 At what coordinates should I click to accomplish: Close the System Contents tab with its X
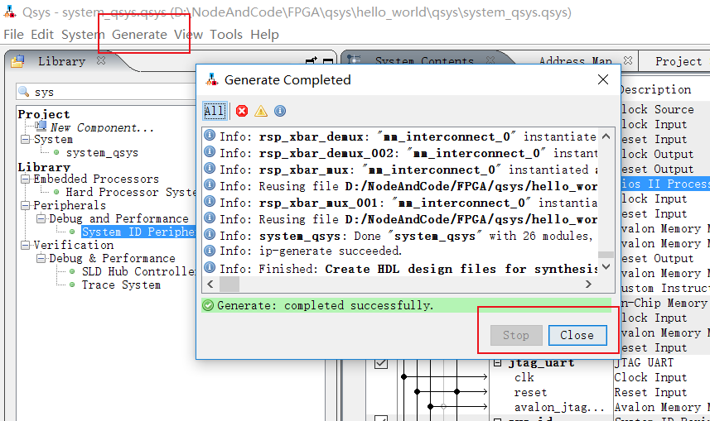coord(490,60)
